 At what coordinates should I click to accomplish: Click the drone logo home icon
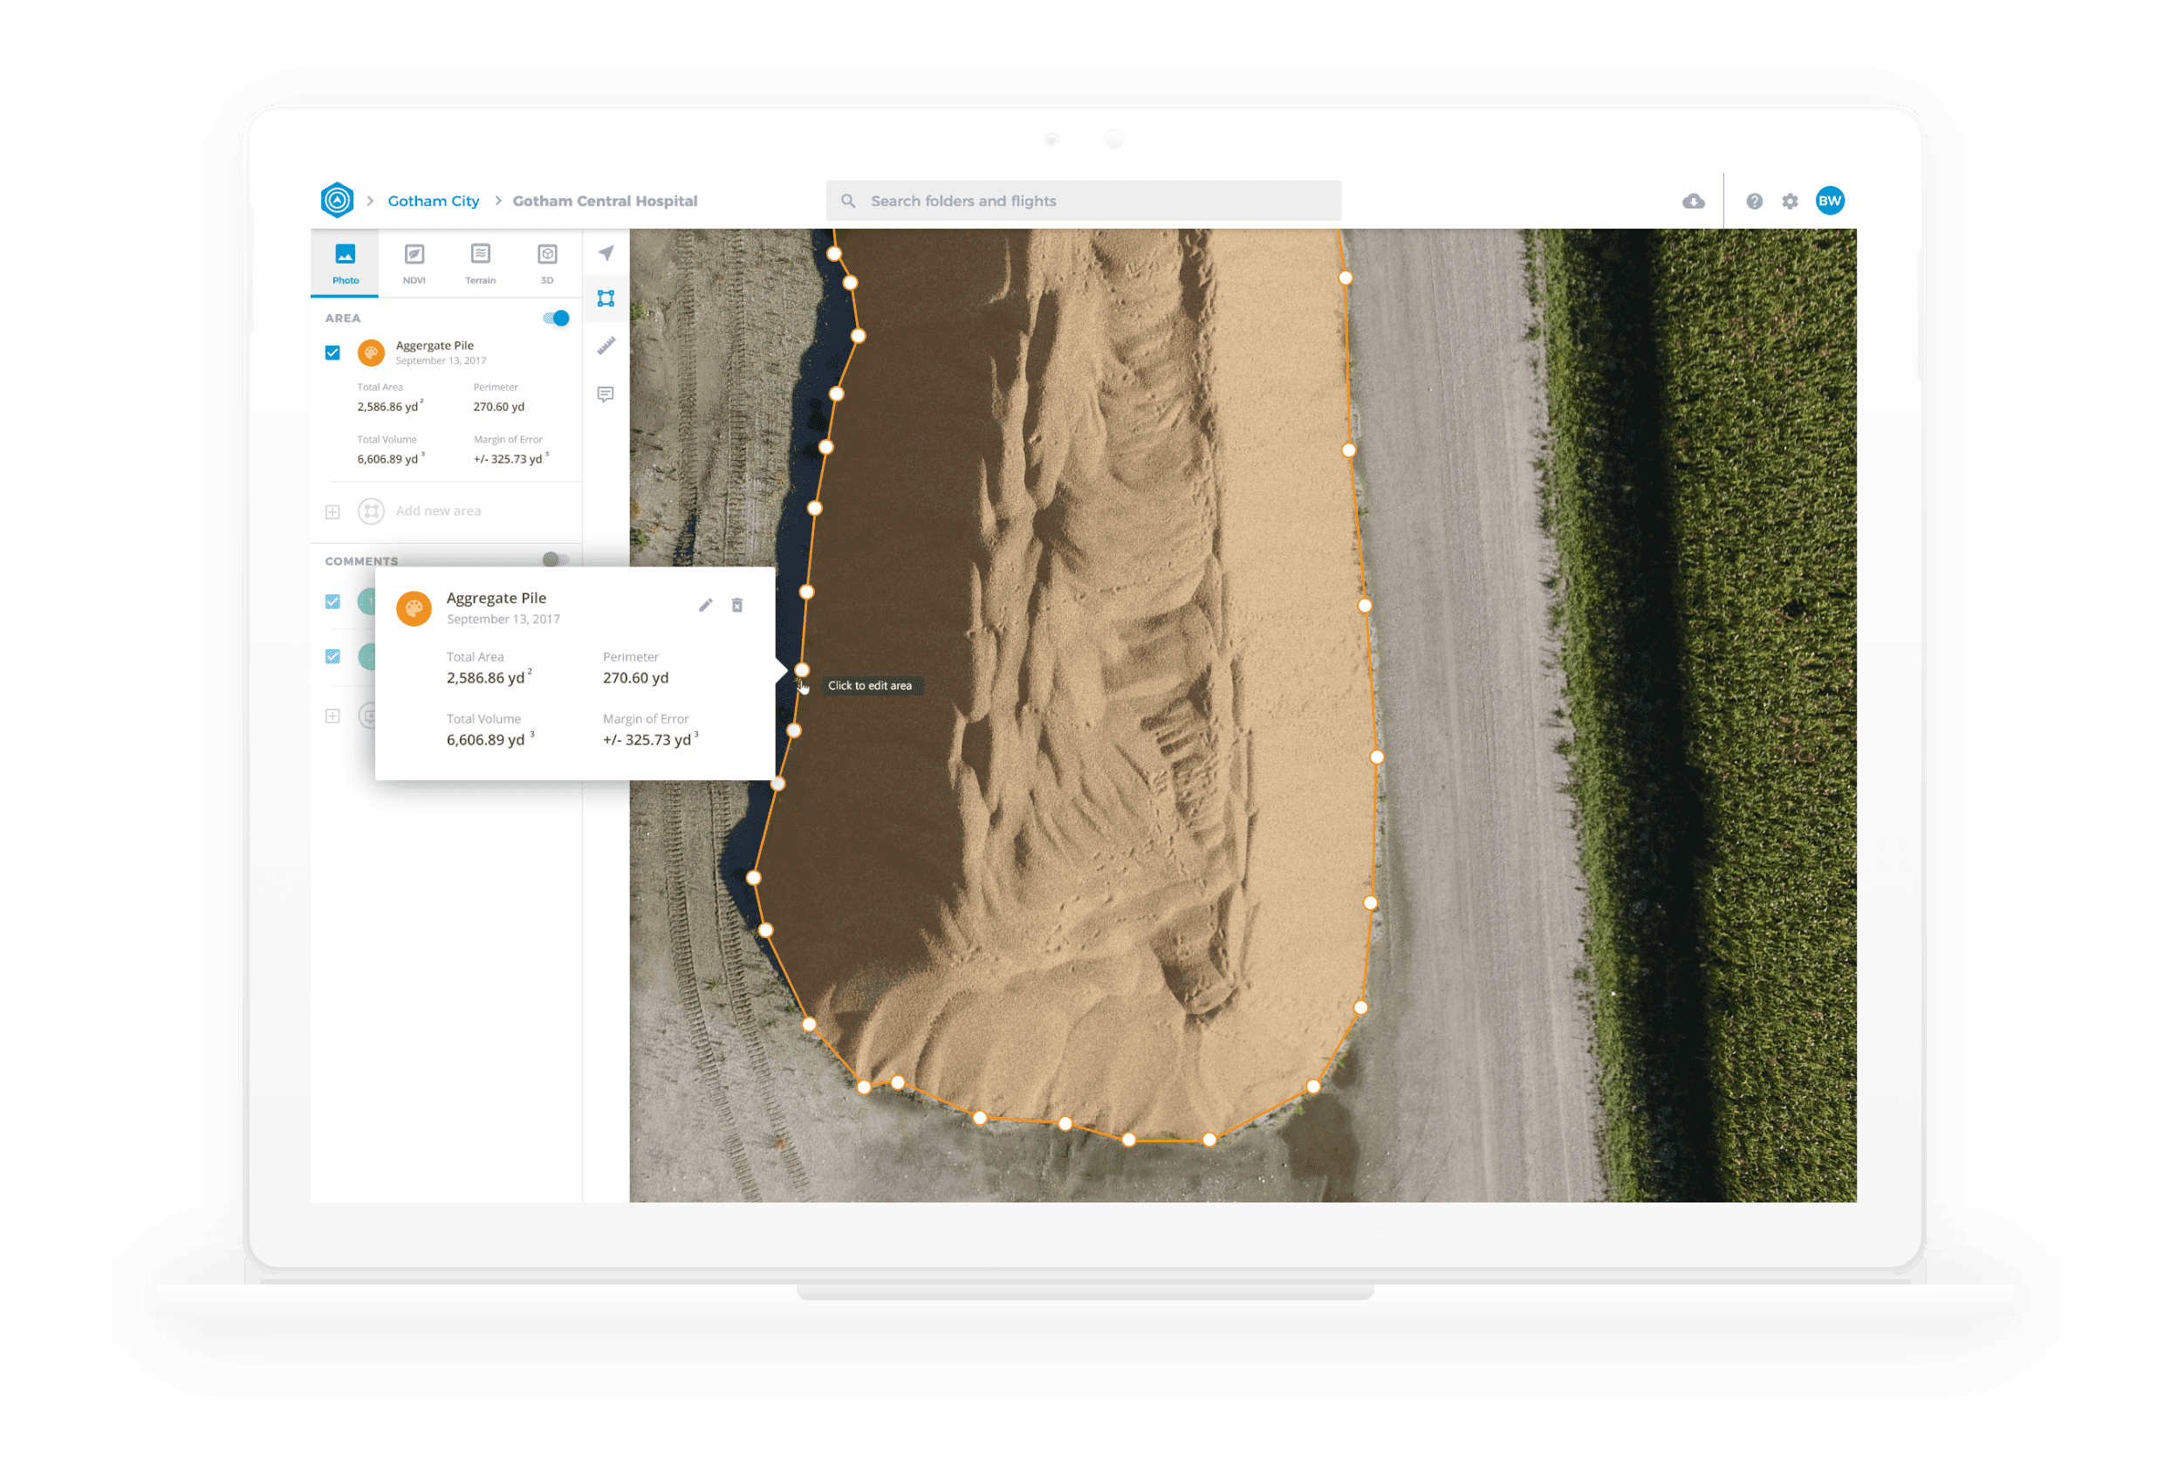pos(337,200)
